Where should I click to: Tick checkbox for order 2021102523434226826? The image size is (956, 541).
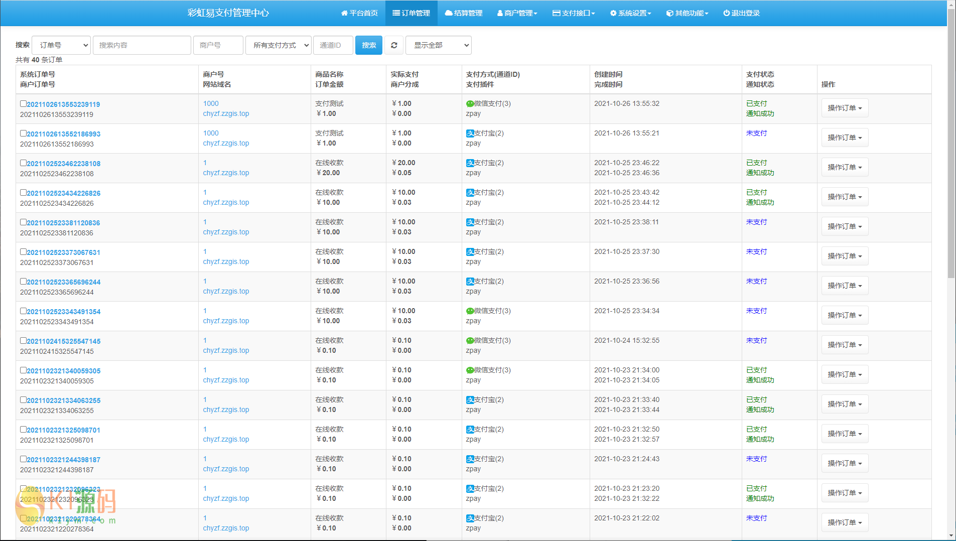[x=23, y=193]
